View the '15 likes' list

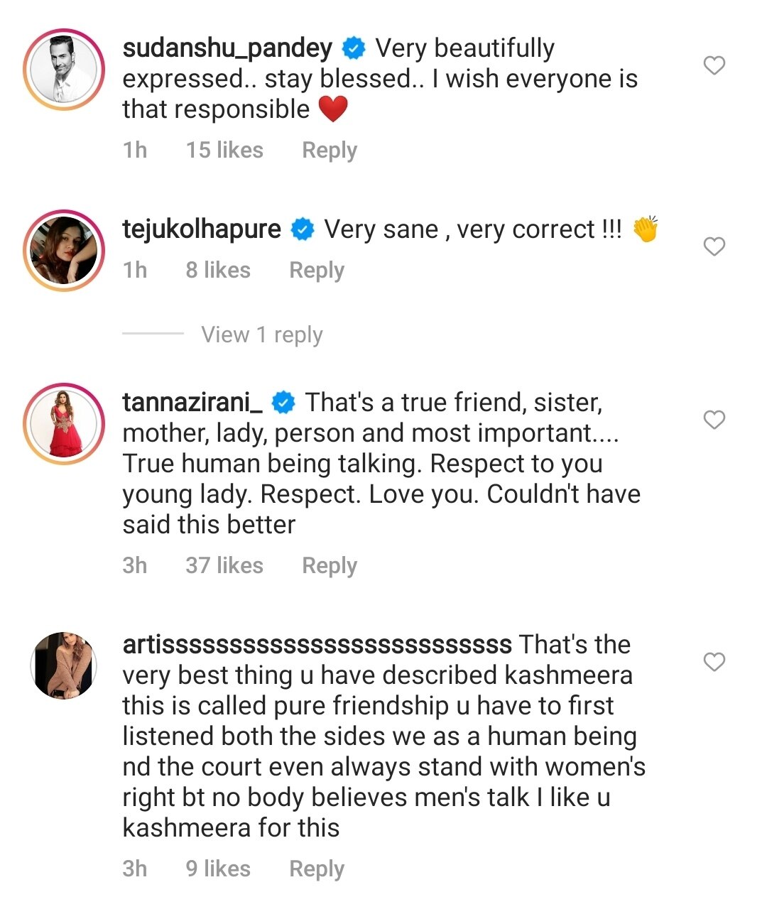(x=224, y=150)
